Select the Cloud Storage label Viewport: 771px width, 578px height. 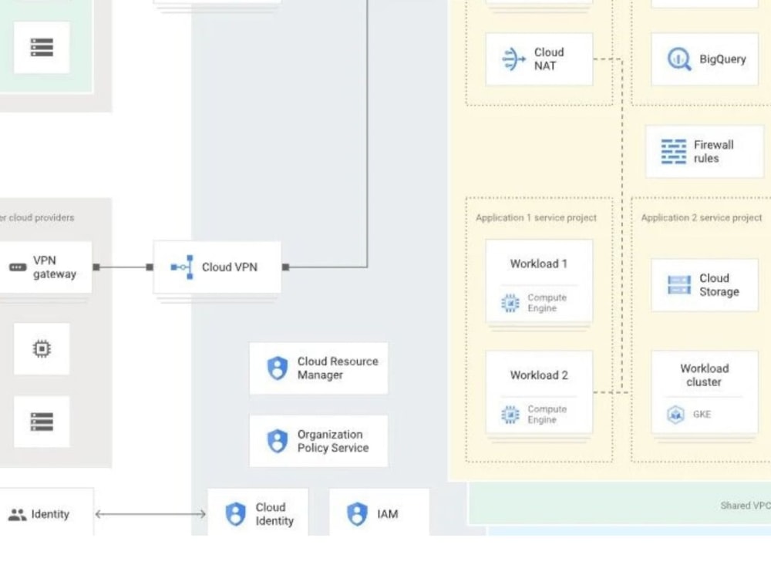click(719, 285)
